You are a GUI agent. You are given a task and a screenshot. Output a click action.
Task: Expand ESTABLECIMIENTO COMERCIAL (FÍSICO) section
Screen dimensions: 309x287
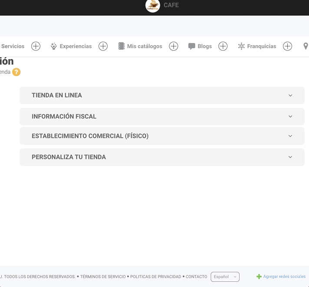162,136
